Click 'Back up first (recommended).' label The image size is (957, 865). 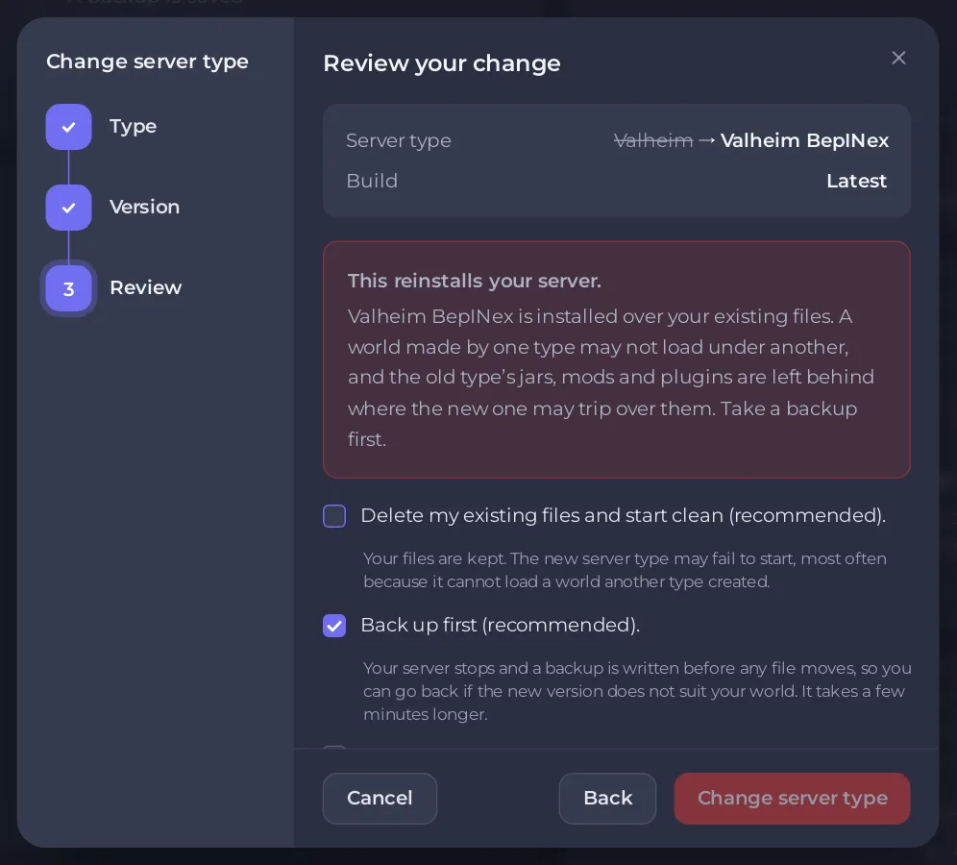[x=501, y=625]
